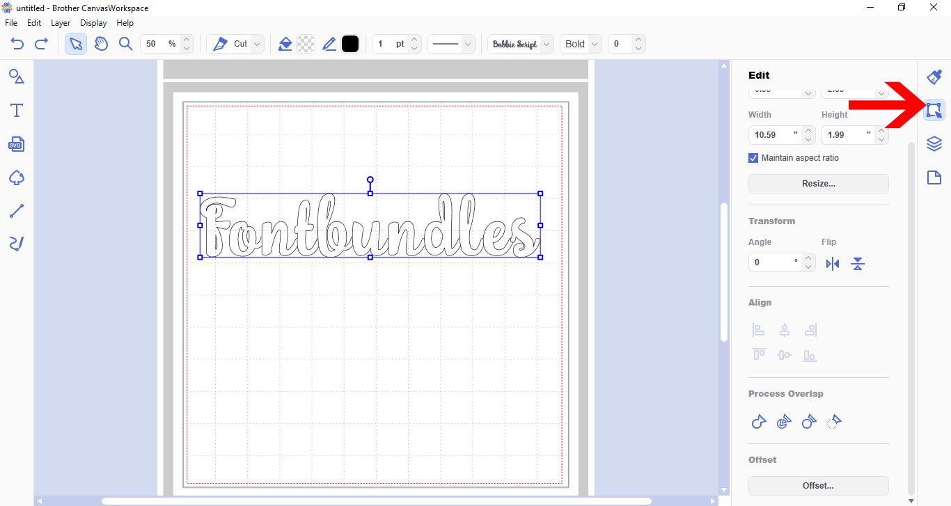Click the line color pen icon

click(x=329, y=44)
